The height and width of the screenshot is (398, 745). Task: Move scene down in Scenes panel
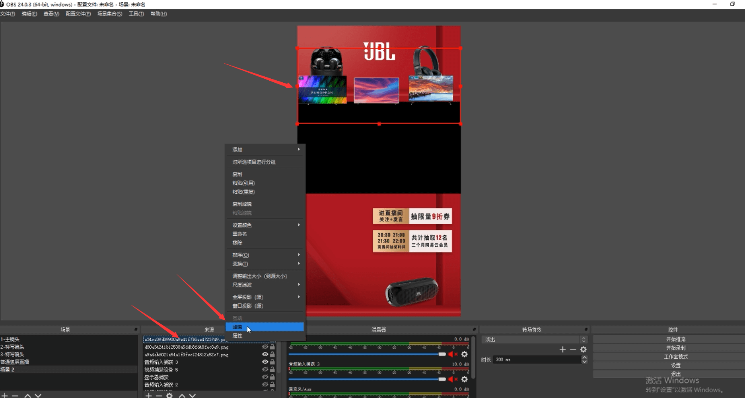pyautogui.click(x=38, y=396)
